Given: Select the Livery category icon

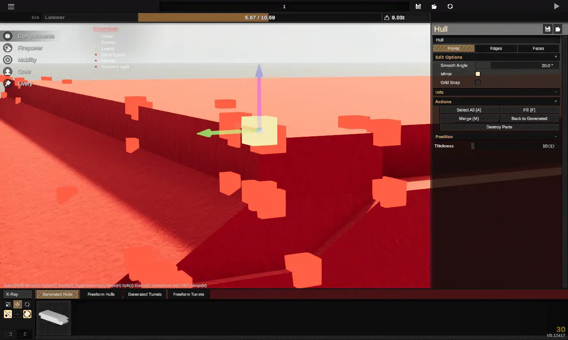Looking at the screenshot, I should [8, 83].
